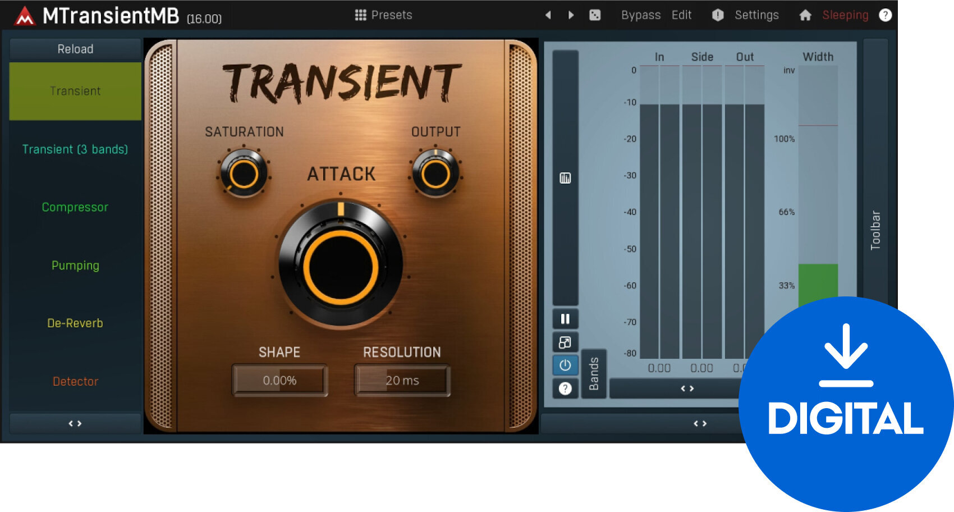Screen dimensions: 954x512
Task: Click the previous preset arrow
Action: 548,15
